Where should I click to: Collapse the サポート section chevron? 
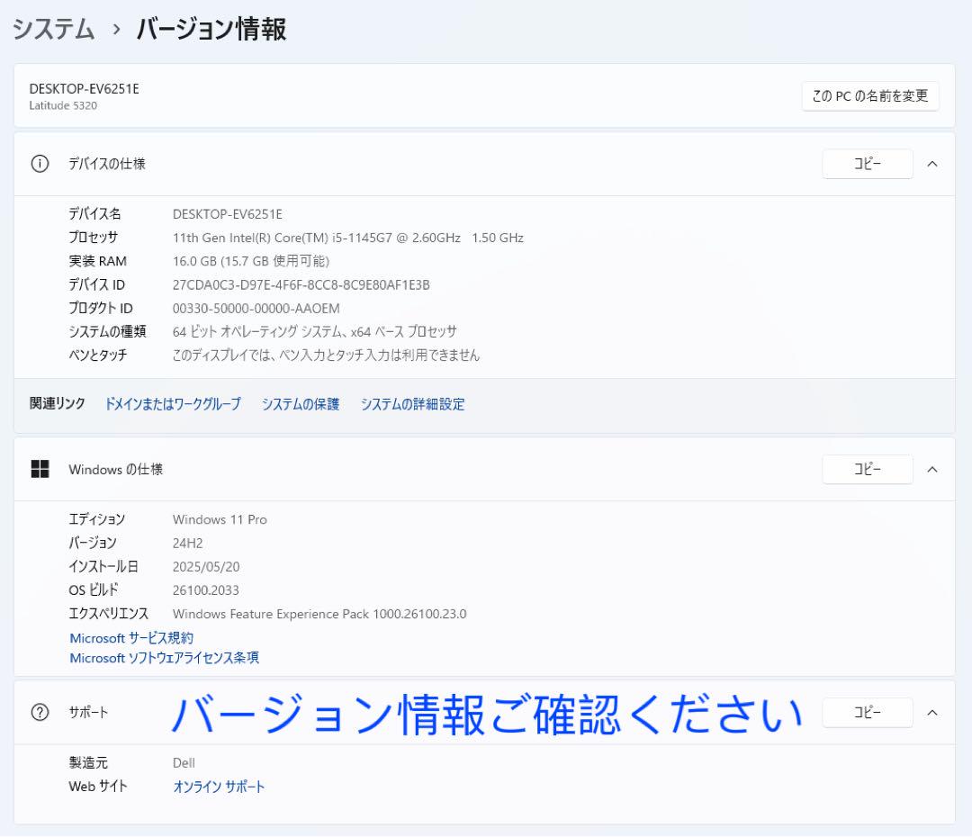point(931,713)
